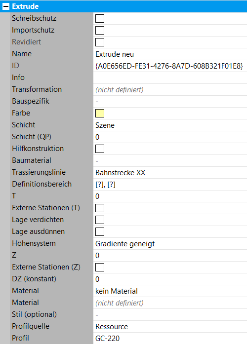This screenshot has width=247, height=344.
Task: Enable Externe Stationen (T) checkbox
Action: point(100,208)
